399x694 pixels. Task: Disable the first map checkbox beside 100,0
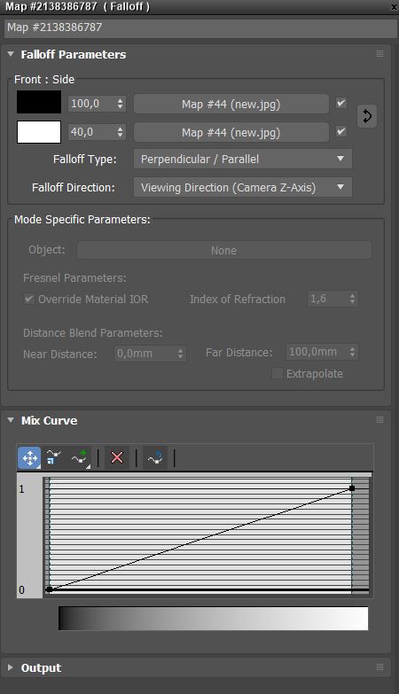click(341, 104)
